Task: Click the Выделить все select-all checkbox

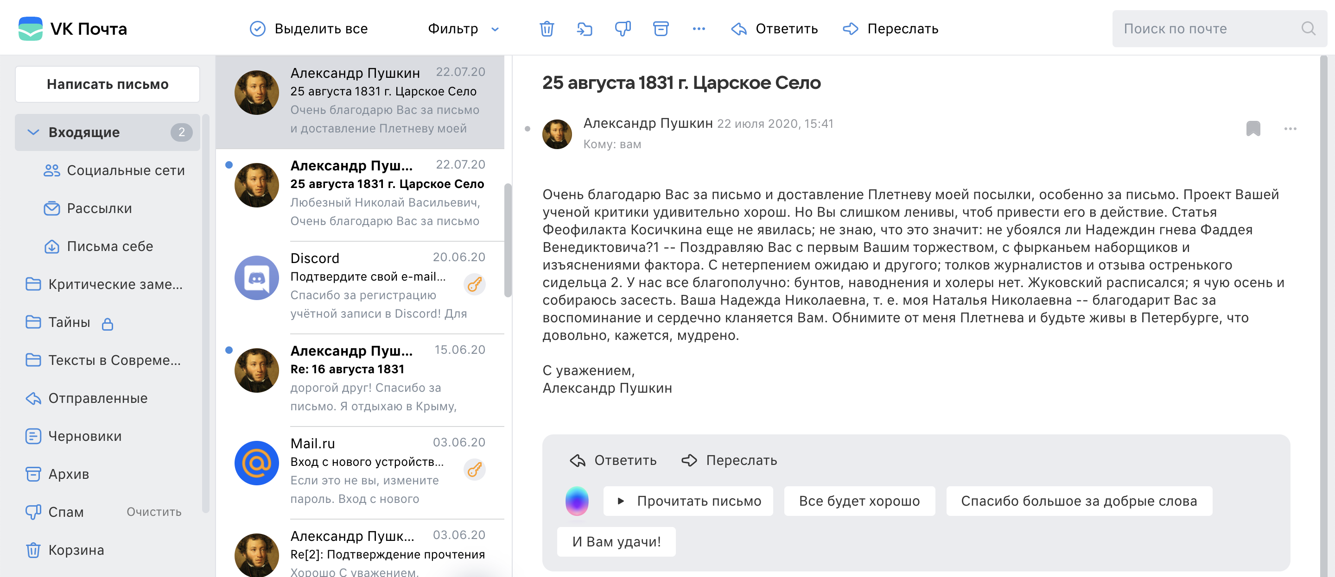Action: [x=258, y=29]
